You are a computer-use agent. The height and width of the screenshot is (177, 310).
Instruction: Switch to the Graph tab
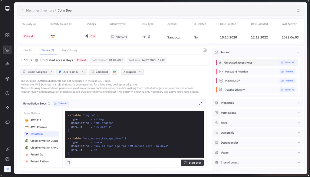click(27, 50)
